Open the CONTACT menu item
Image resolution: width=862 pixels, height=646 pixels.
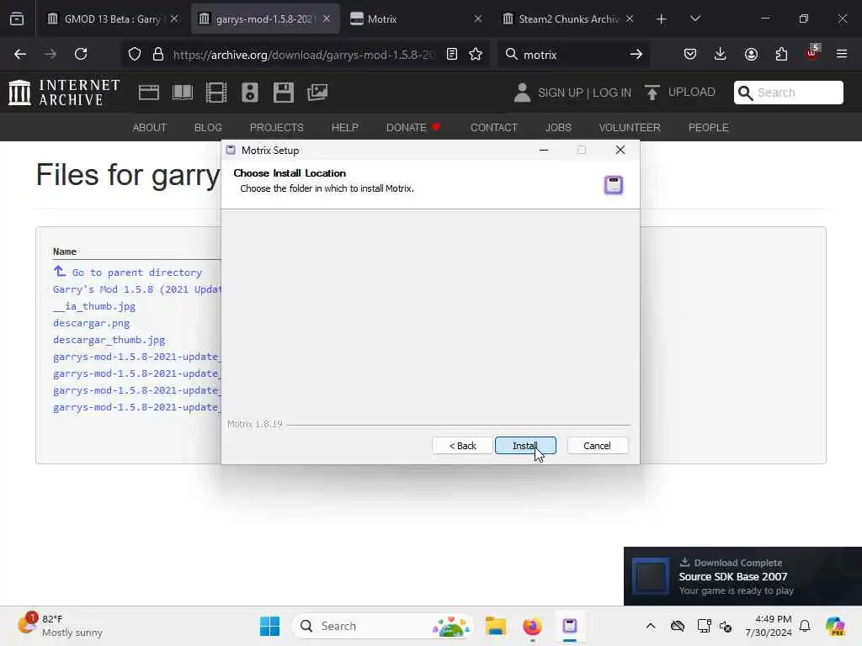(x=494, y=128)
